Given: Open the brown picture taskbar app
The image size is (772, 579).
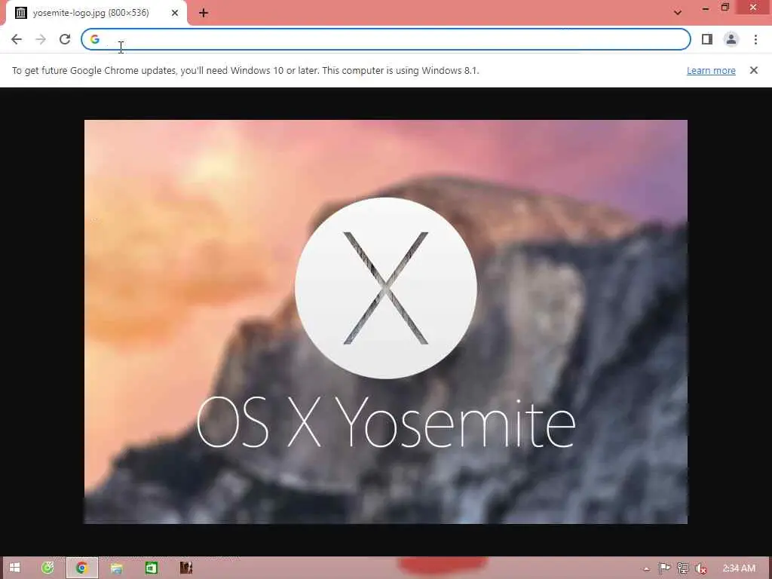Looking at the screenshot, I should tap(186, 568).
